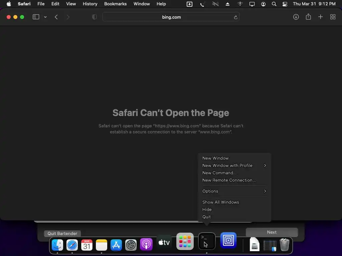This screenshot has width=342, height=256.
Task: Toggle the Safari sidebar
Action: [x=36, y=17]
